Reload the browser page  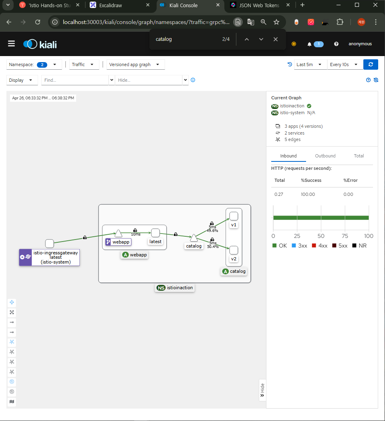tap(38, 22)
